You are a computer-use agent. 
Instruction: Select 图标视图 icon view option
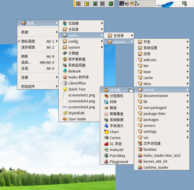pyautogui.click(x=38, y=41)
